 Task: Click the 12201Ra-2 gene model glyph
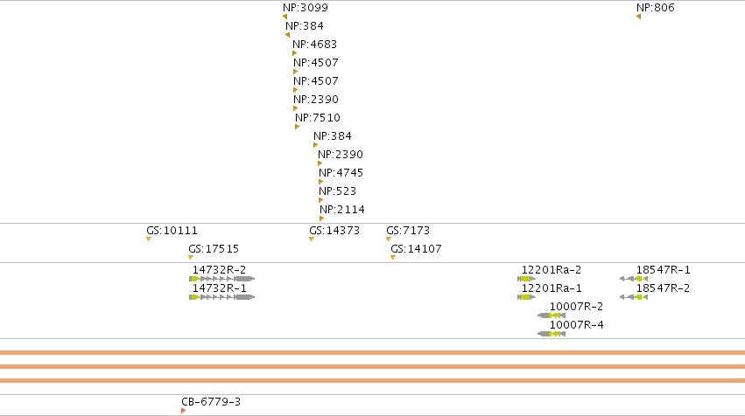(x=526, y=279)
